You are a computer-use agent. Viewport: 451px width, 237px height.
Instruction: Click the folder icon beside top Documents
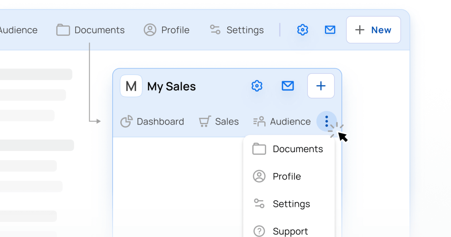[x=63, y=30]
